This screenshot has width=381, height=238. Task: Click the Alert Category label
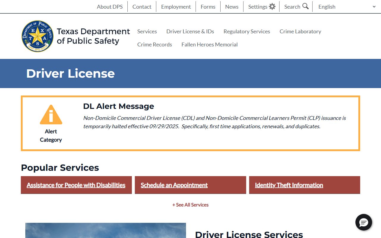point(51,136)
